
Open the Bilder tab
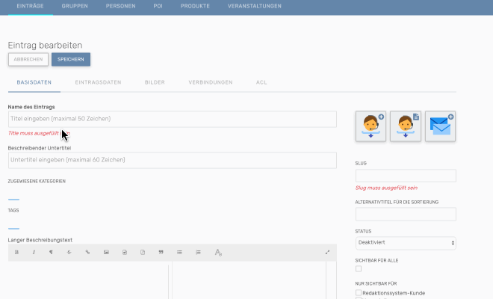coord(155,82)
